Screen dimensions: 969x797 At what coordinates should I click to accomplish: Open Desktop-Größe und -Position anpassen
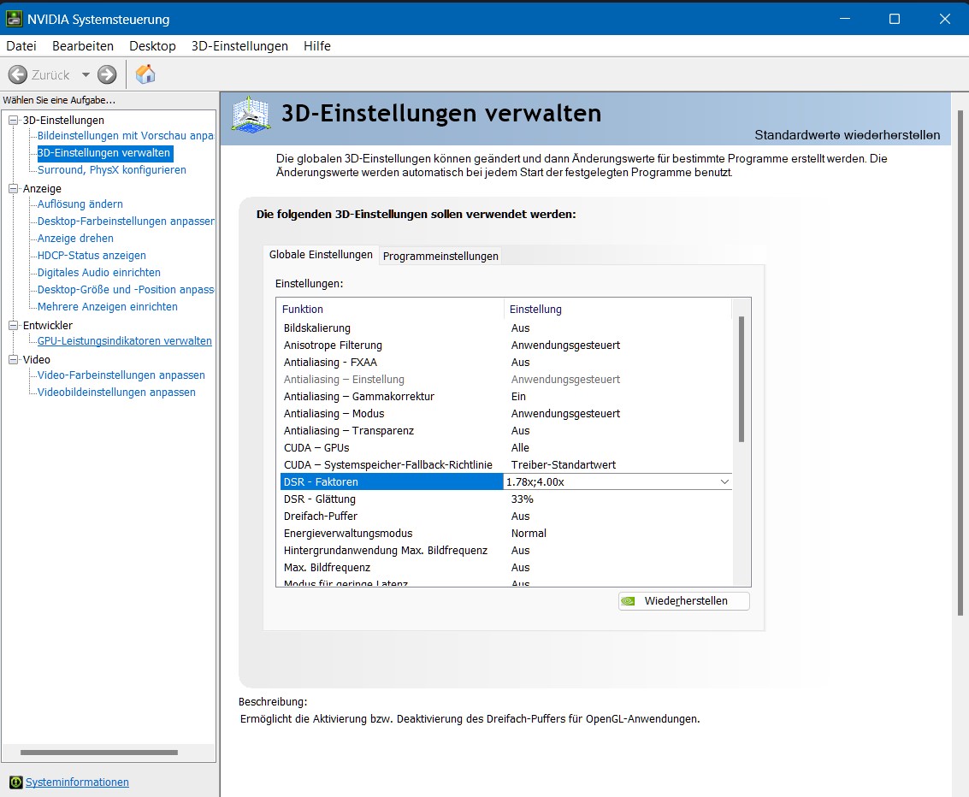tap(126, 290)
